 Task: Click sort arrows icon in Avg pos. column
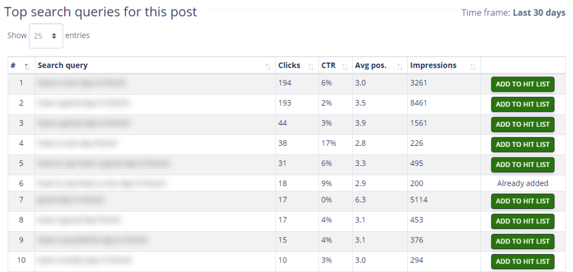point(400,66)
